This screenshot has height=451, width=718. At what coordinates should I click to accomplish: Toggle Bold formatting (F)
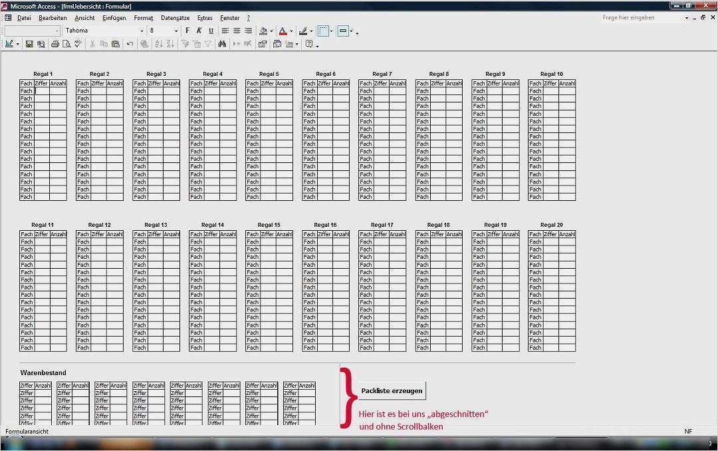click(187, 31)
